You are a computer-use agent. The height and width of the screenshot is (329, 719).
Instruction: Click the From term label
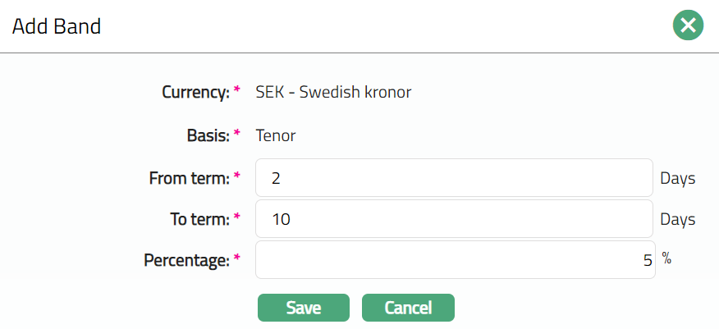pyautogui.click(x=190, y=178)
